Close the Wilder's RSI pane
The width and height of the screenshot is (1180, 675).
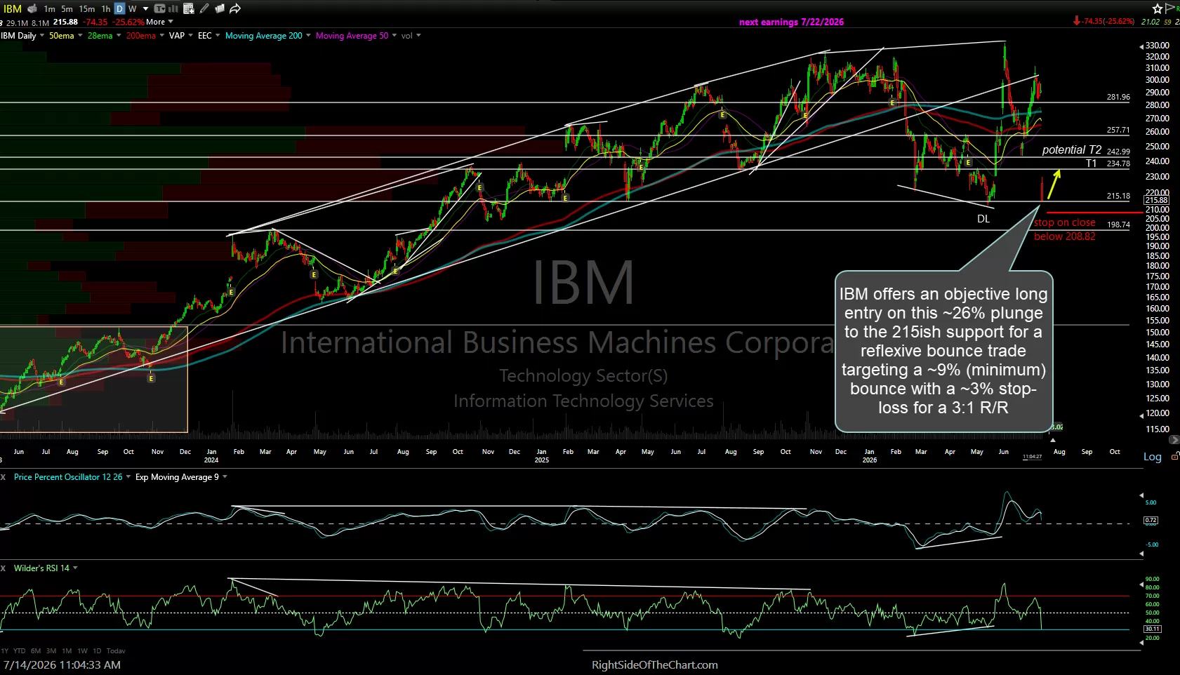pos(4,568)
